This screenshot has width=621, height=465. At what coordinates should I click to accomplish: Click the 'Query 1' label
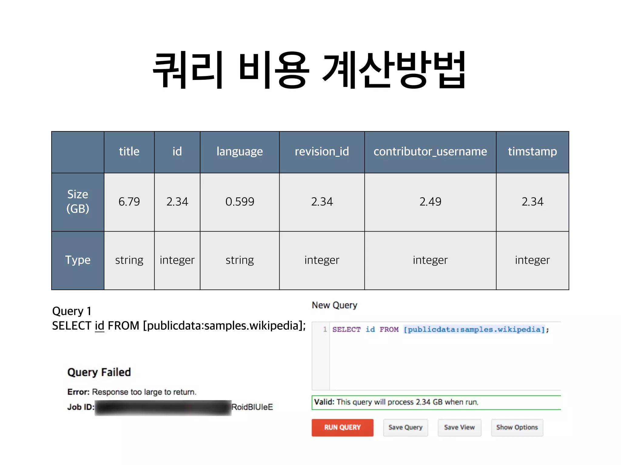(72, 311)
